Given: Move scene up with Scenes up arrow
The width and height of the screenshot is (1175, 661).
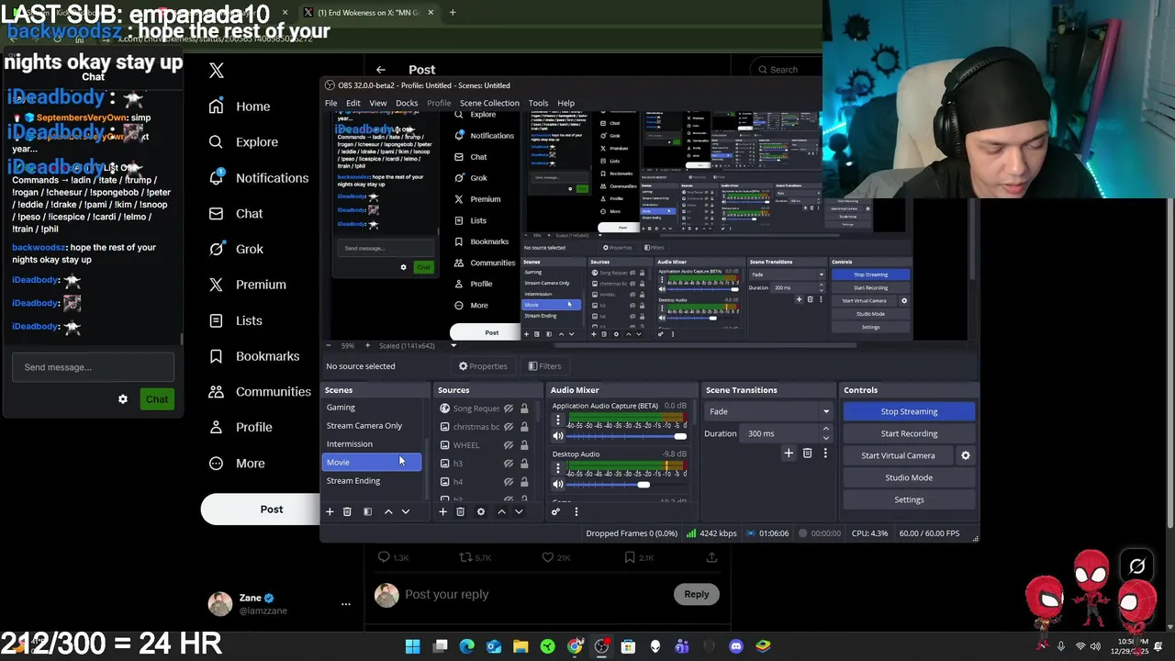Looking at the screenshot, I should 388,511.
